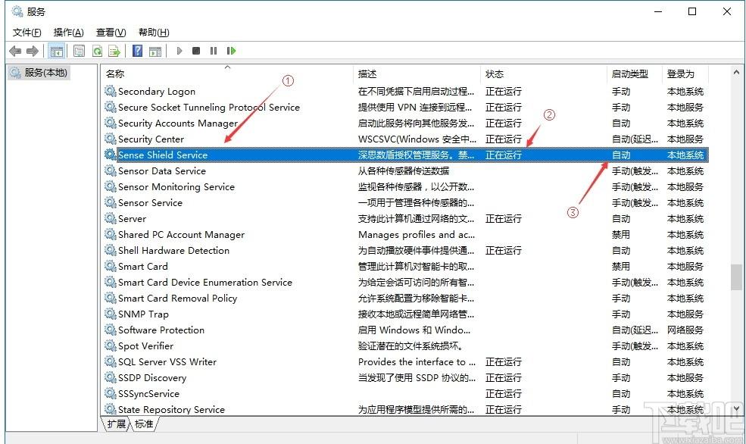Click the gear icon of SSDP Discovery
The image size is (746, 444).
click(x=111, y=377)
